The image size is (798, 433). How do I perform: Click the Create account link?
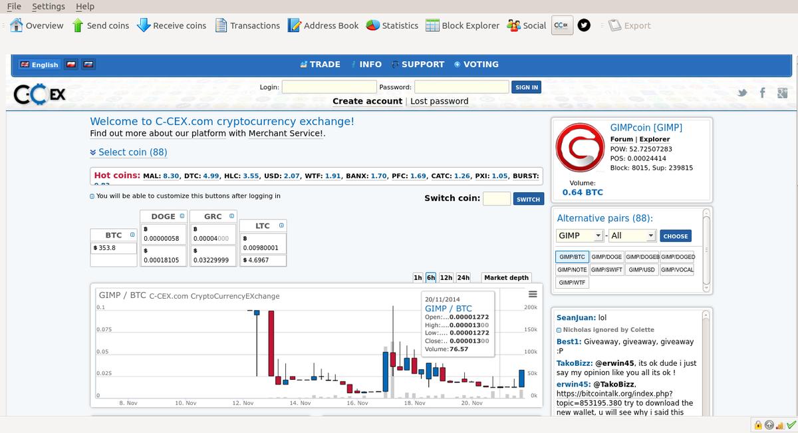pyautogui.click(x=367, y=101)
